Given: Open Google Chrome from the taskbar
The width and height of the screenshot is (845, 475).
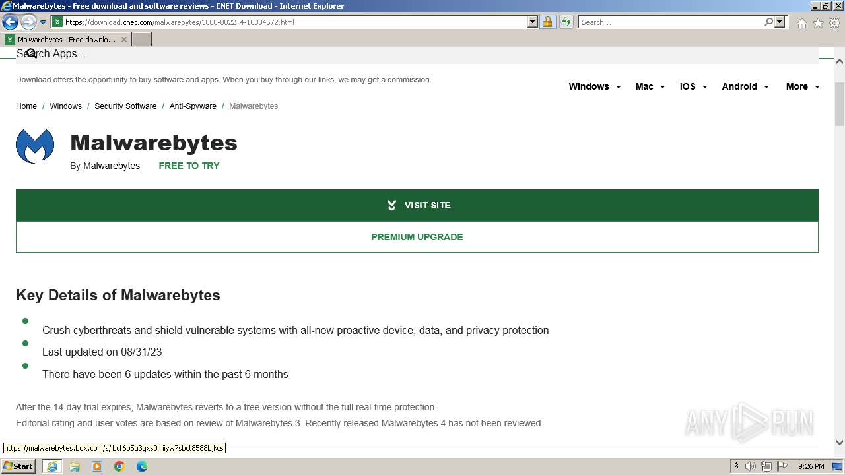Looking at the screenshot, I should (119, 466).
